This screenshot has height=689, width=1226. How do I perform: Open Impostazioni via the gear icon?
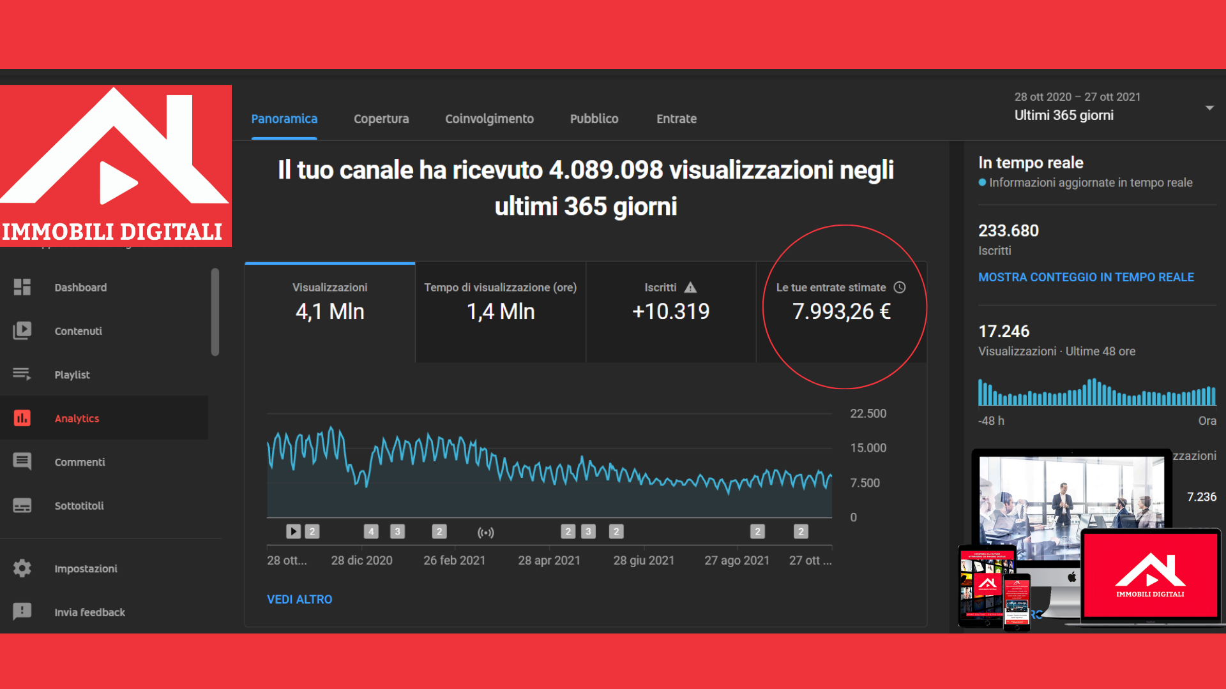(22, 568)
